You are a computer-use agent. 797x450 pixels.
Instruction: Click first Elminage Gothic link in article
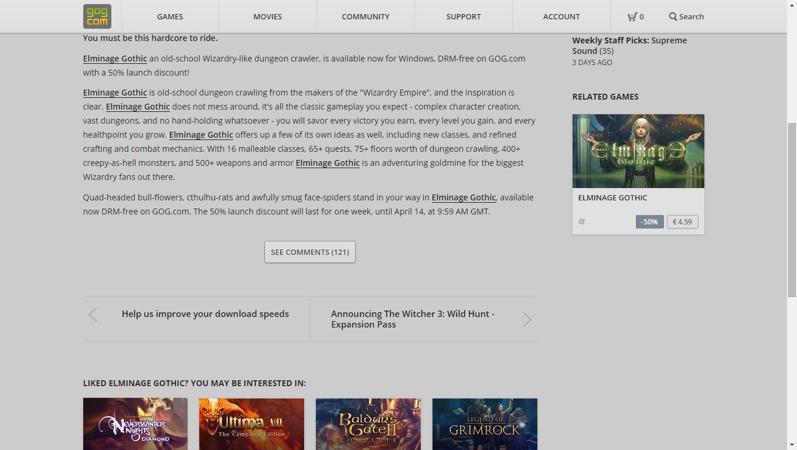115,59
